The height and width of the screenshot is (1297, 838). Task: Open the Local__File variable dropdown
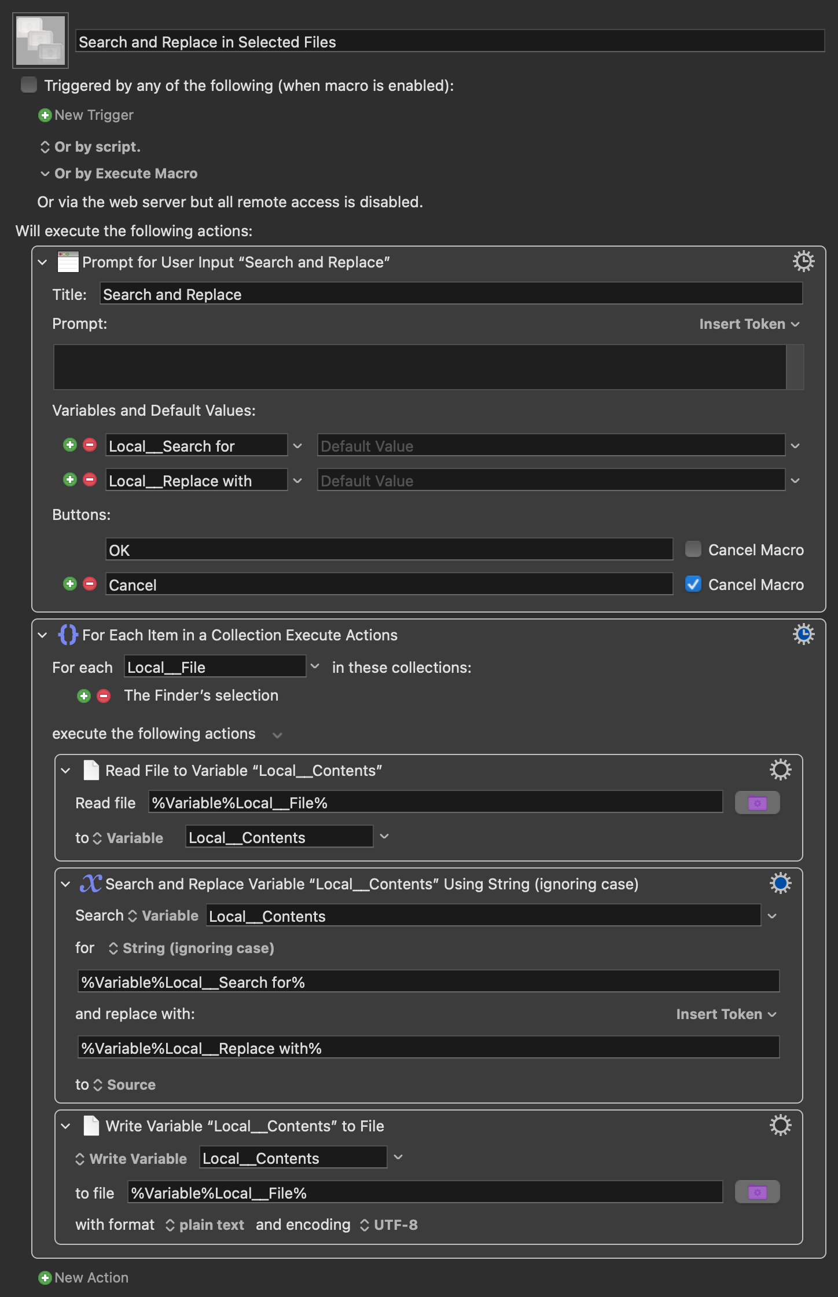pos(315,666)
